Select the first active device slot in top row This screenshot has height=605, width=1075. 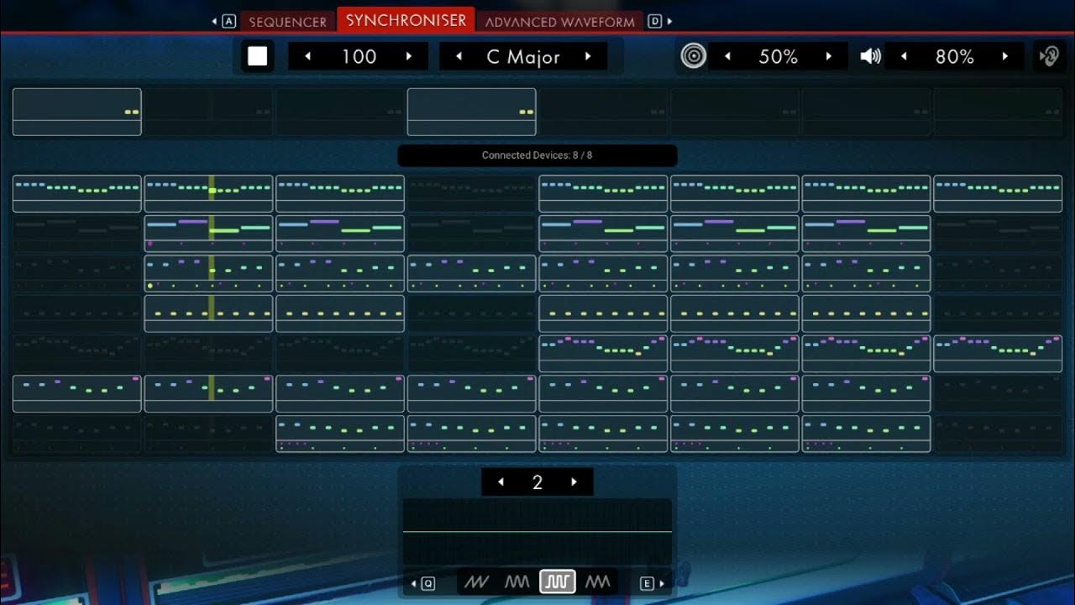[76, 112]
